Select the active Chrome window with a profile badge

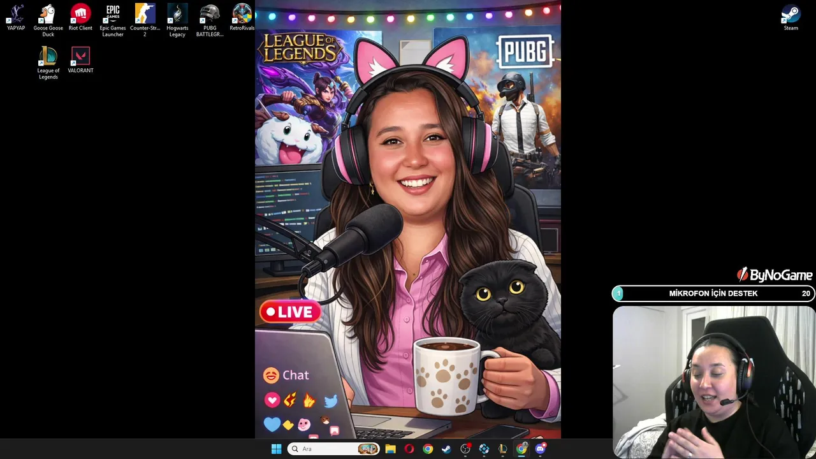point(521,449)
